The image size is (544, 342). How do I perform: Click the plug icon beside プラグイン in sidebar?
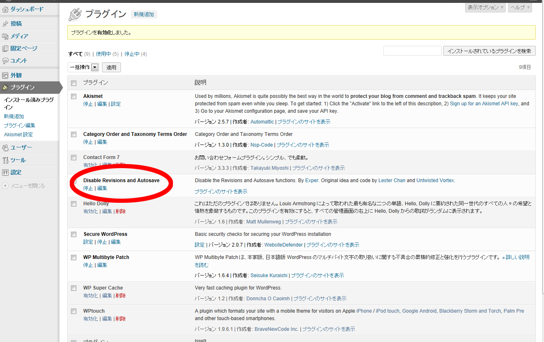(x=5, y=87)
